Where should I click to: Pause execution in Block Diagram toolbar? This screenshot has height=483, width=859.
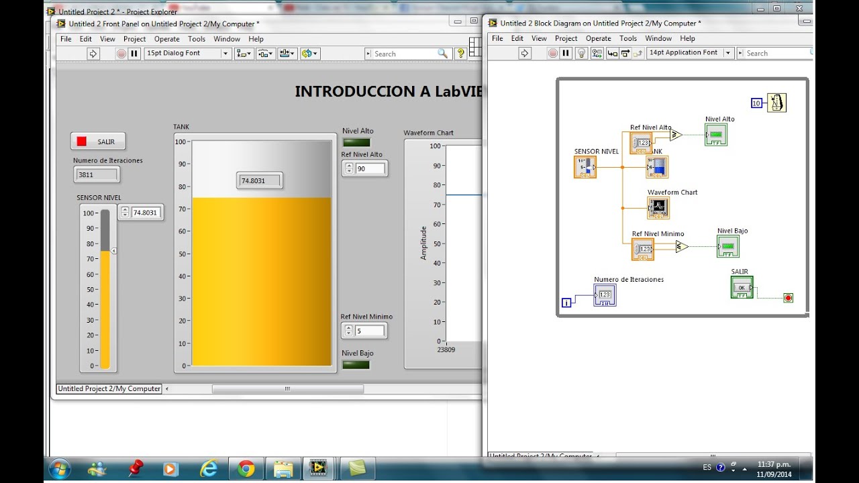click(565, 53)
